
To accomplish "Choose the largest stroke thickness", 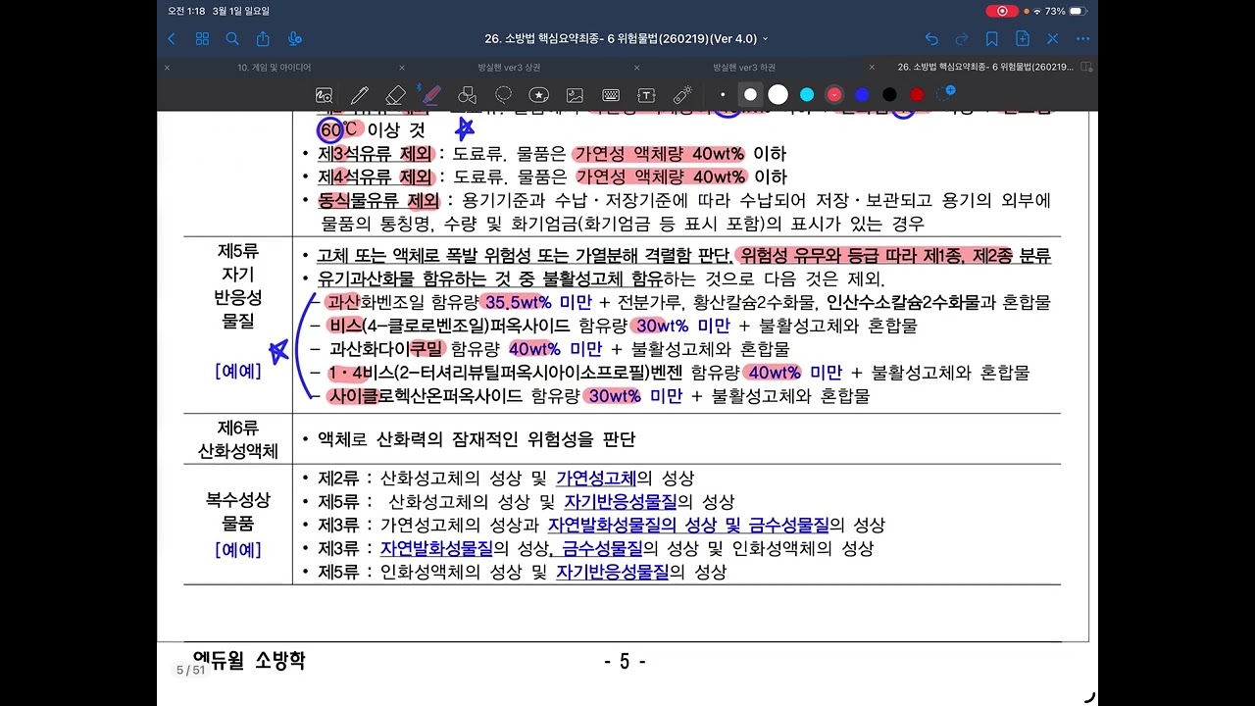I will (x=778, y=95).
